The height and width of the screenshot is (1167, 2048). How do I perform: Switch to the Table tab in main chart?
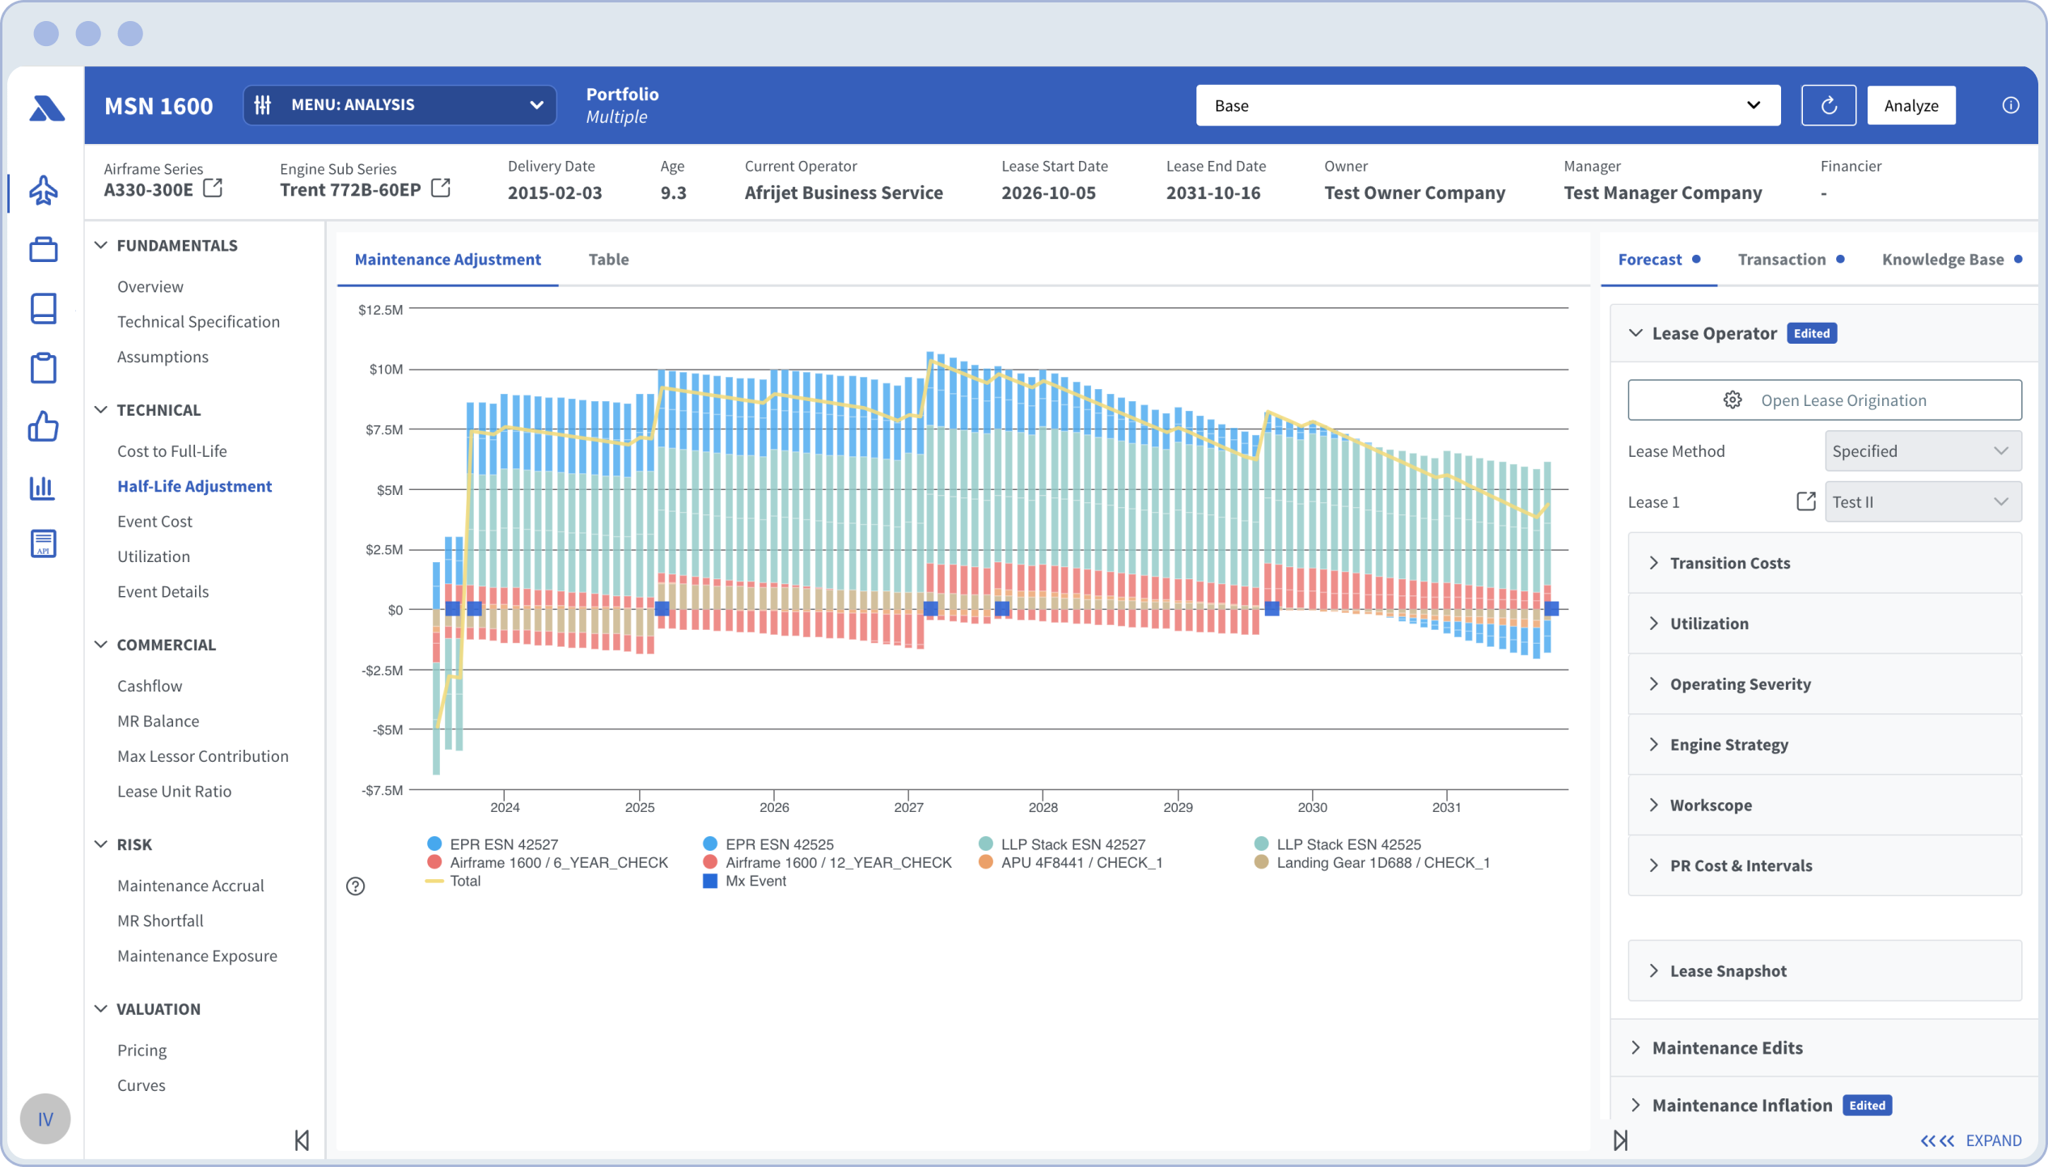(607, 259)
